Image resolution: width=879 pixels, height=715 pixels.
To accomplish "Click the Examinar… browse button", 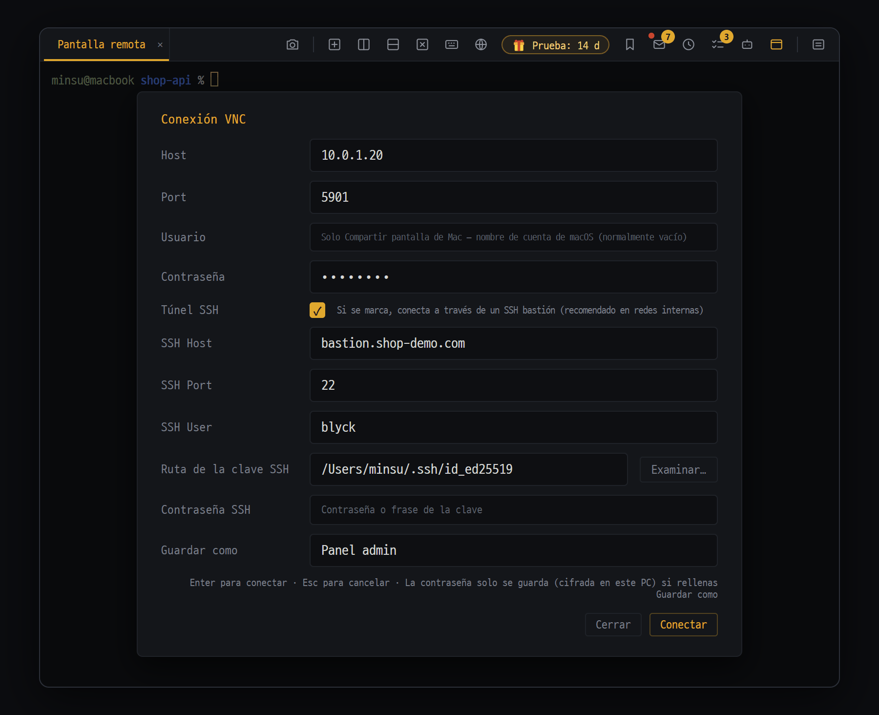I will click(679, 470).
